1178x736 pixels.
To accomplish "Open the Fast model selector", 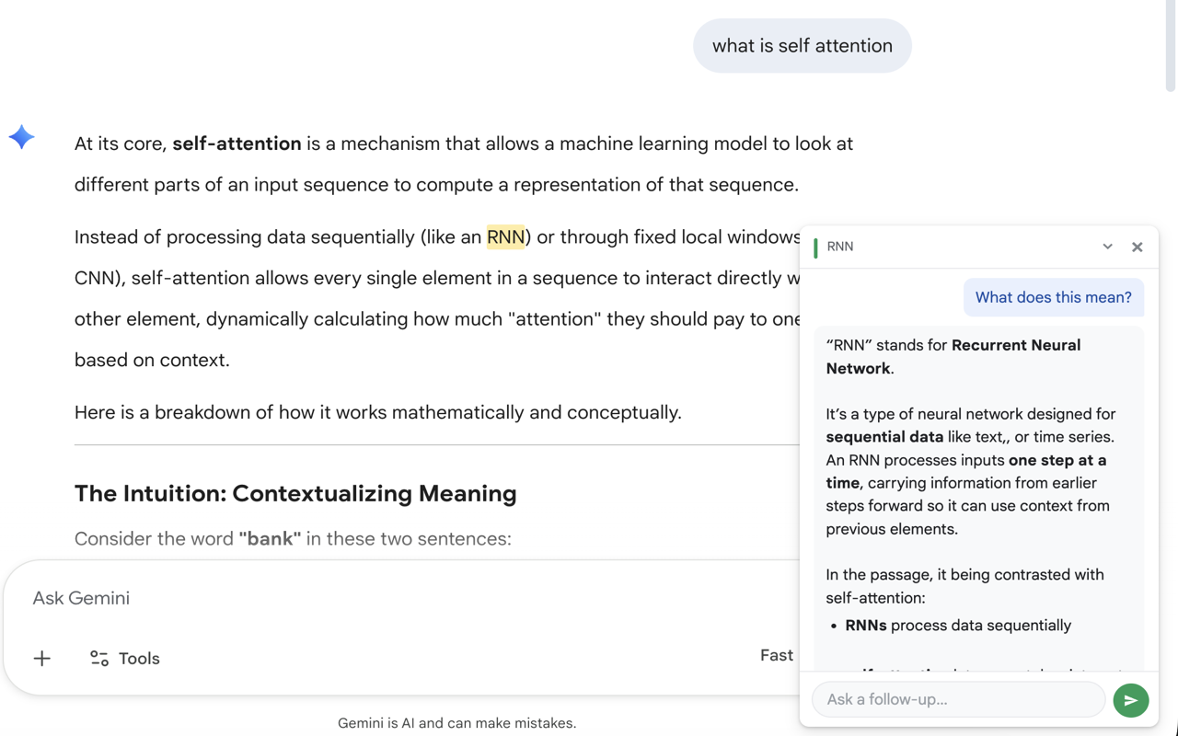I will [x=777, y=655].
